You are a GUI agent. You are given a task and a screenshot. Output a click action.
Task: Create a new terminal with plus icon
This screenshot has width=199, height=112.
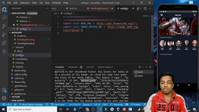click(x=140, y=67)
